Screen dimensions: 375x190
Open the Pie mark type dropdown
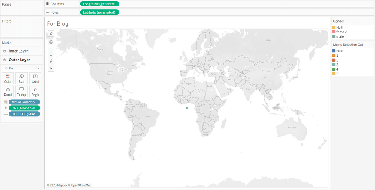click(x=21, y=68)
